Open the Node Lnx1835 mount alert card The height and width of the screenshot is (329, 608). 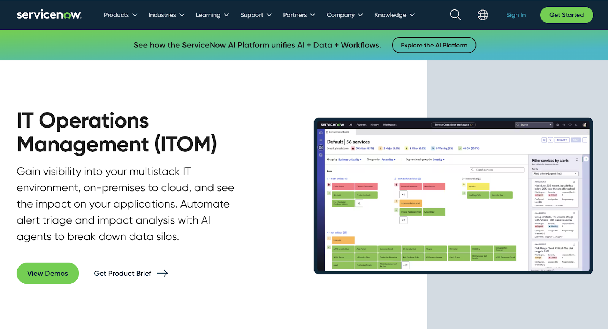click(x=555, y=194)
